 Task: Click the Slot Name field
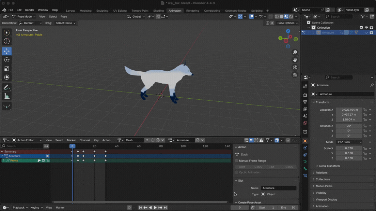[x=278, y=188]
